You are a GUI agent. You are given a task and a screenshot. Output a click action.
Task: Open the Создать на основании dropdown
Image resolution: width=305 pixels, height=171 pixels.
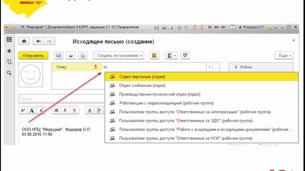point(119,56)
